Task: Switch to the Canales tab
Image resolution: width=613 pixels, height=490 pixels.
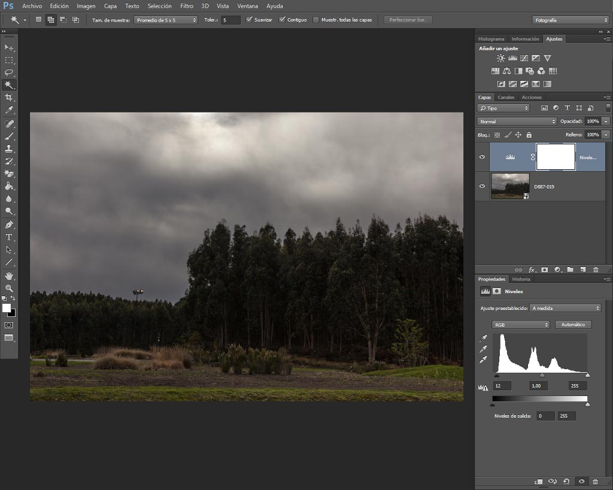Action: pos(506,98)
